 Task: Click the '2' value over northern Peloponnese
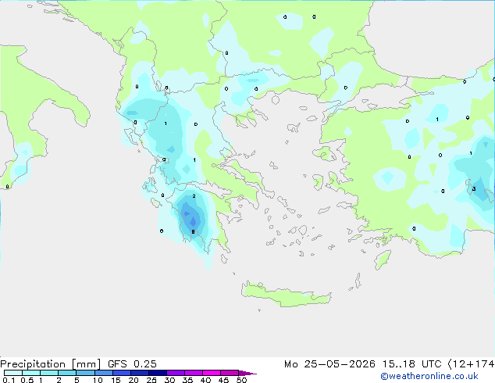click(x=194, y=196)
